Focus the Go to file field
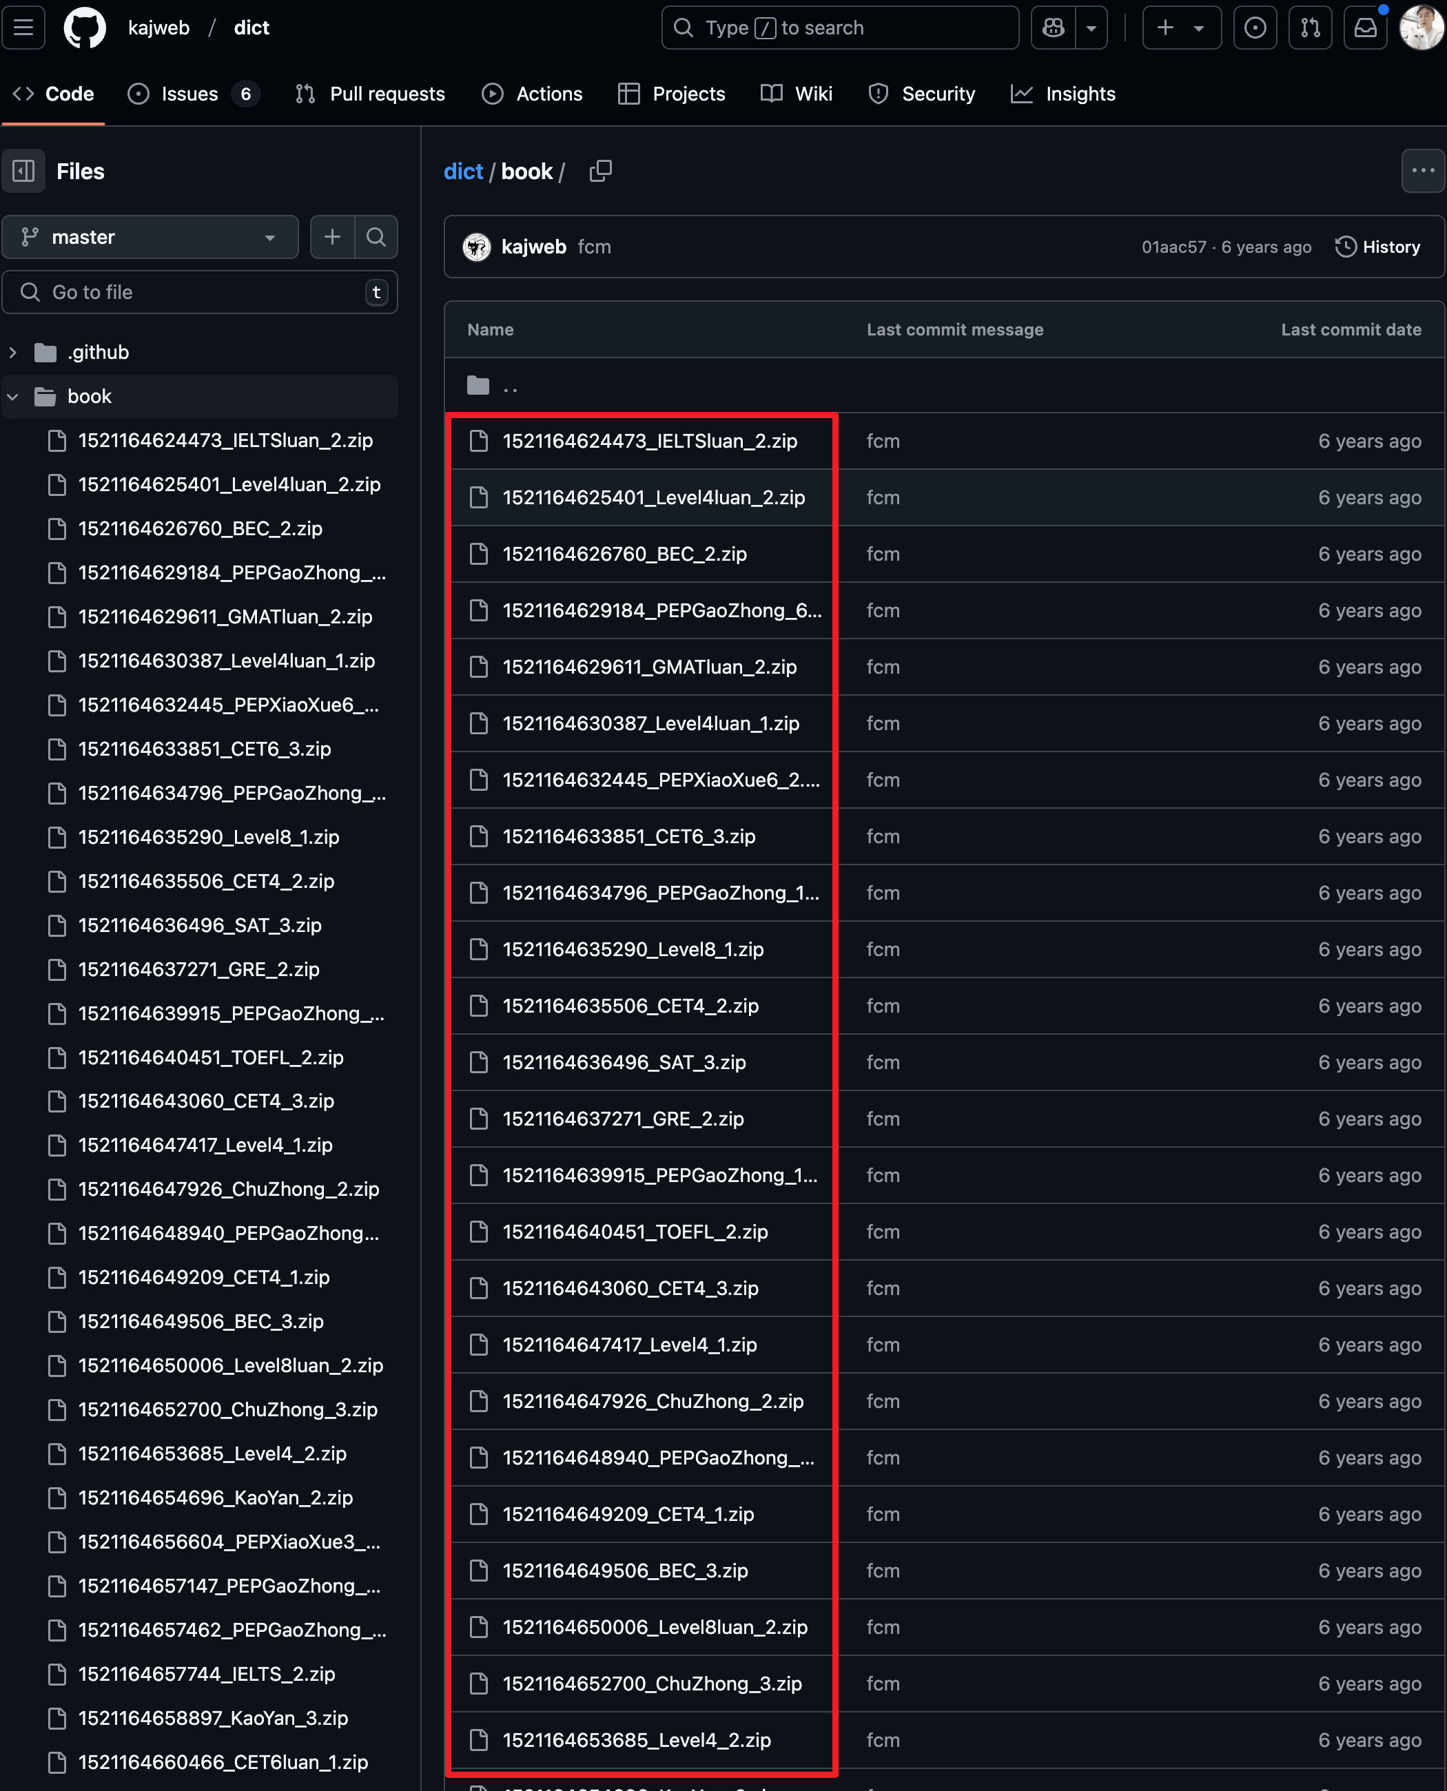Viewport: 1447px width, 1791px height. 200,291
